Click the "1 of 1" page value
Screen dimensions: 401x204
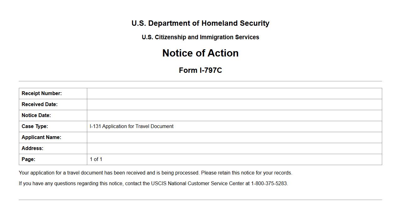[96, 159]
